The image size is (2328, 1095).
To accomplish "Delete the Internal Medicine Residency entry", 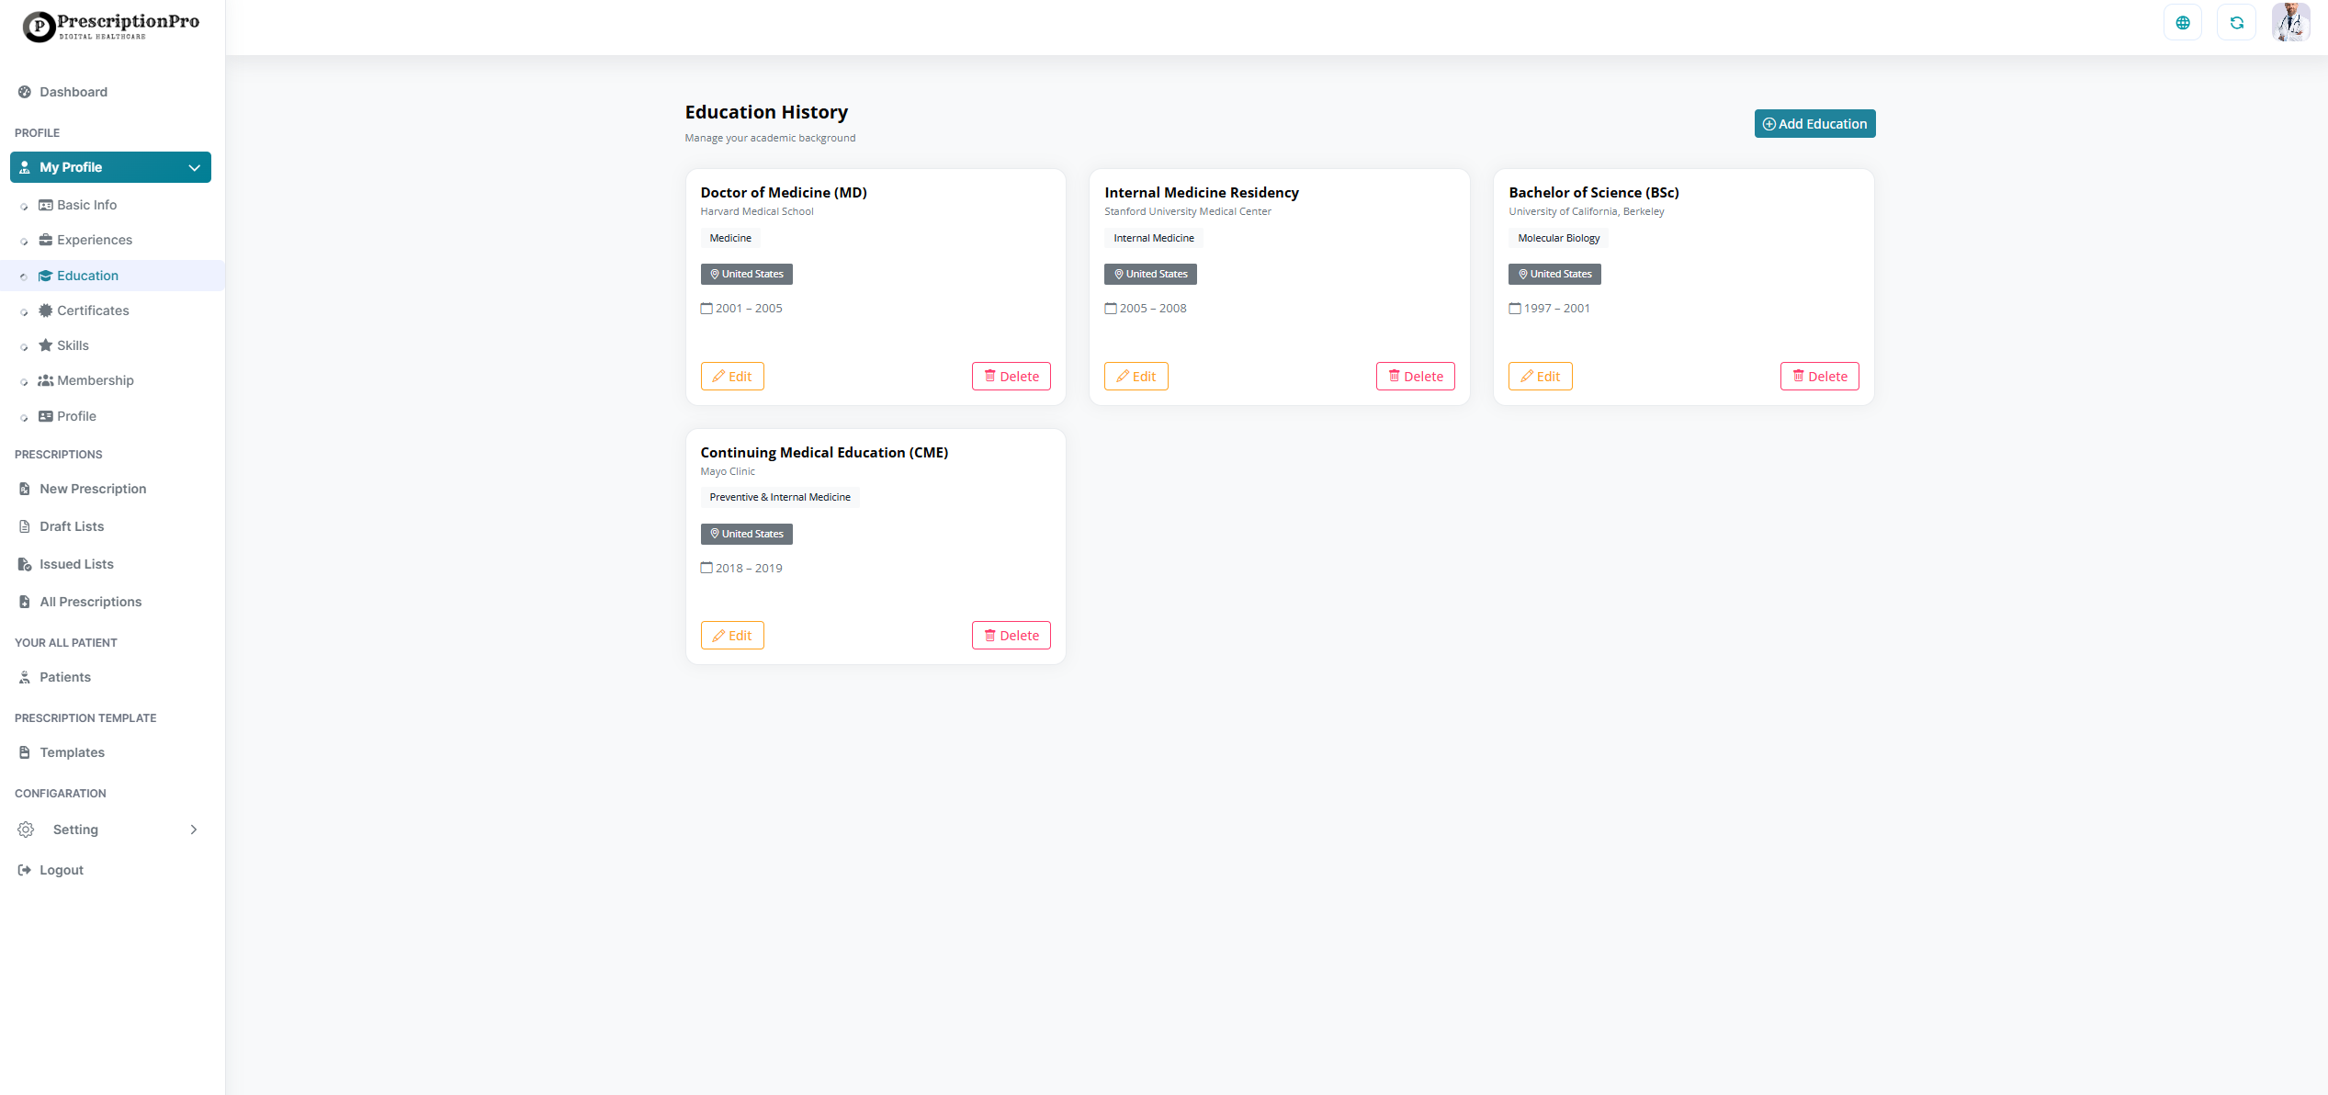I will pyautogui.click(x=1415, y=377).
